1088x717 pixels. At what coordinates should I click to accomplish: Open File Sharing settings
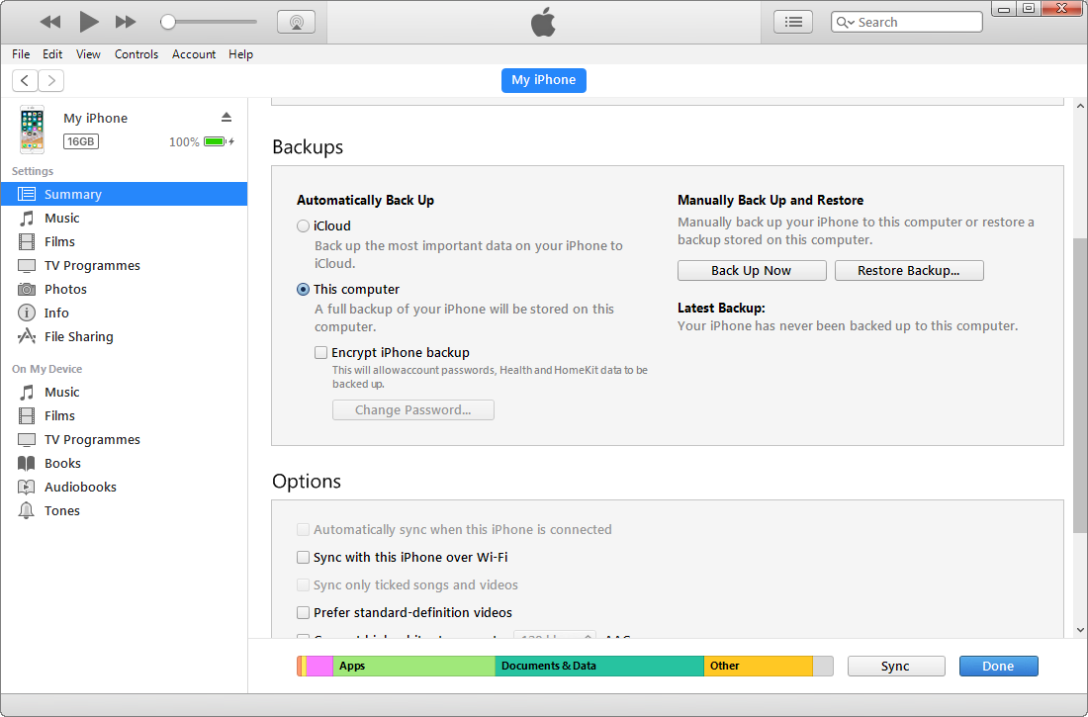click(125, 336)
